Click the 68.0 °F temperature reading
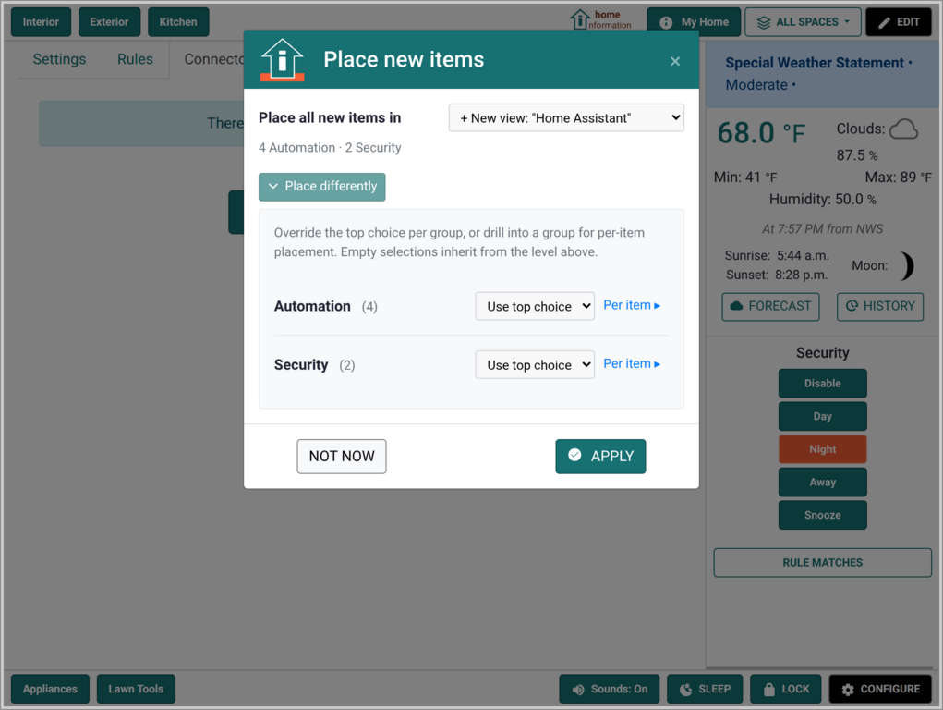Image resolution: width=943 pixels, height=710 pixels. (761, 133)
